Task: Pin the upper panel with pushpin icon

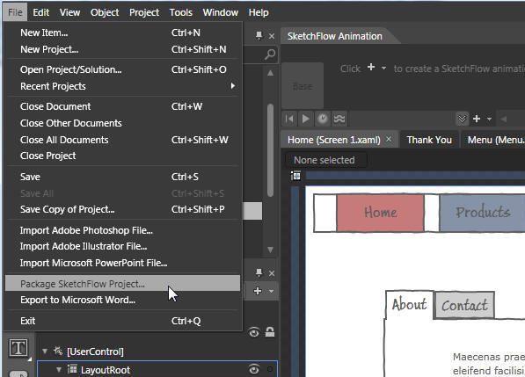Action: tap(259, 35)
